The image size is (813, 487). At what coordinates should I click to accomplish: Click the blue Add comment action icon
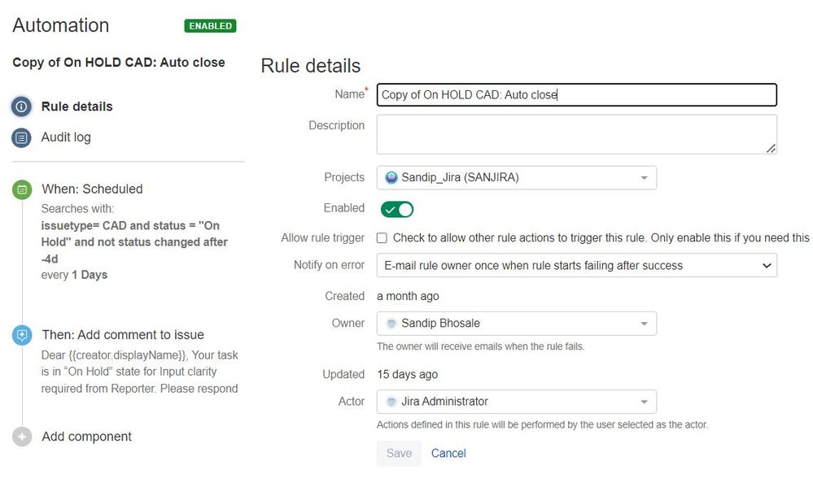coord(22,335)
